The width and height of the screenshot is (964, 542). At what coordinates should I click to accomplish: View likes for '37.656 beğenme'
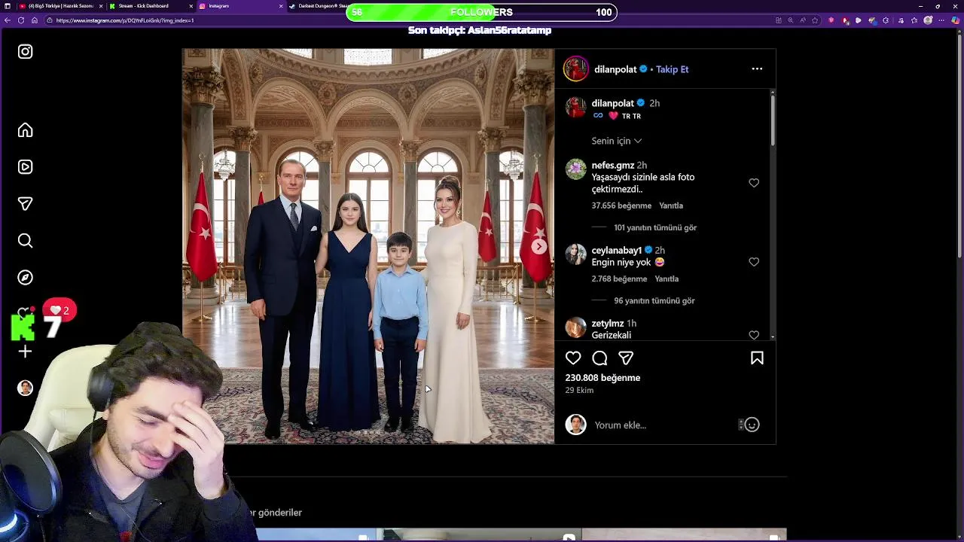coord(621,206)
